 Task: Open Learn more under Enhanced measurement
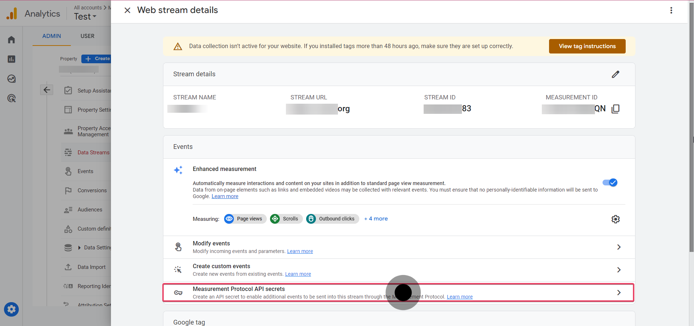(x=225, y=196)
